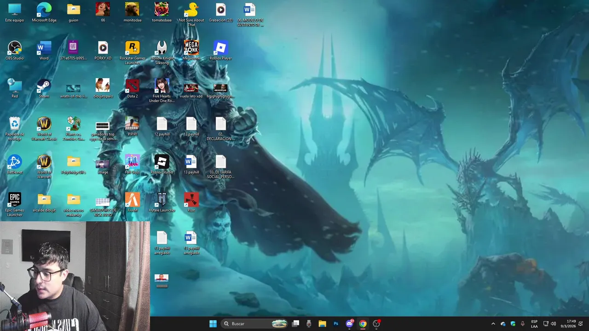Open File Explorer from the taskbar
This screenshot has height=331, width=589.
pos(322,324)
